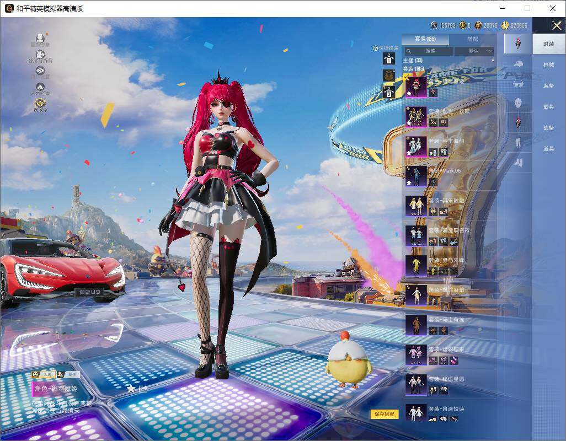Viewport: 566px width, 441px height.
Task: Select the face mask slot icon
Action: 518,103
